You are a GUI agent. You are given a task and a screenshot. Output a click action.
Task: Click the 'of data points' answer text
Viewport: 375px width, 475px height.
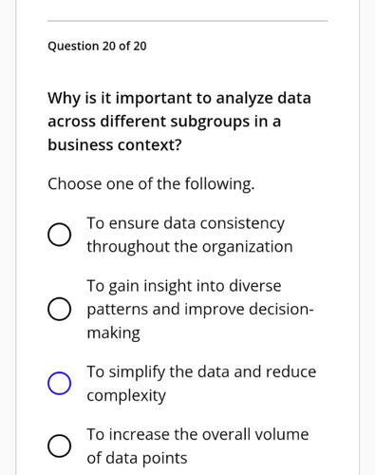[137, 458]
